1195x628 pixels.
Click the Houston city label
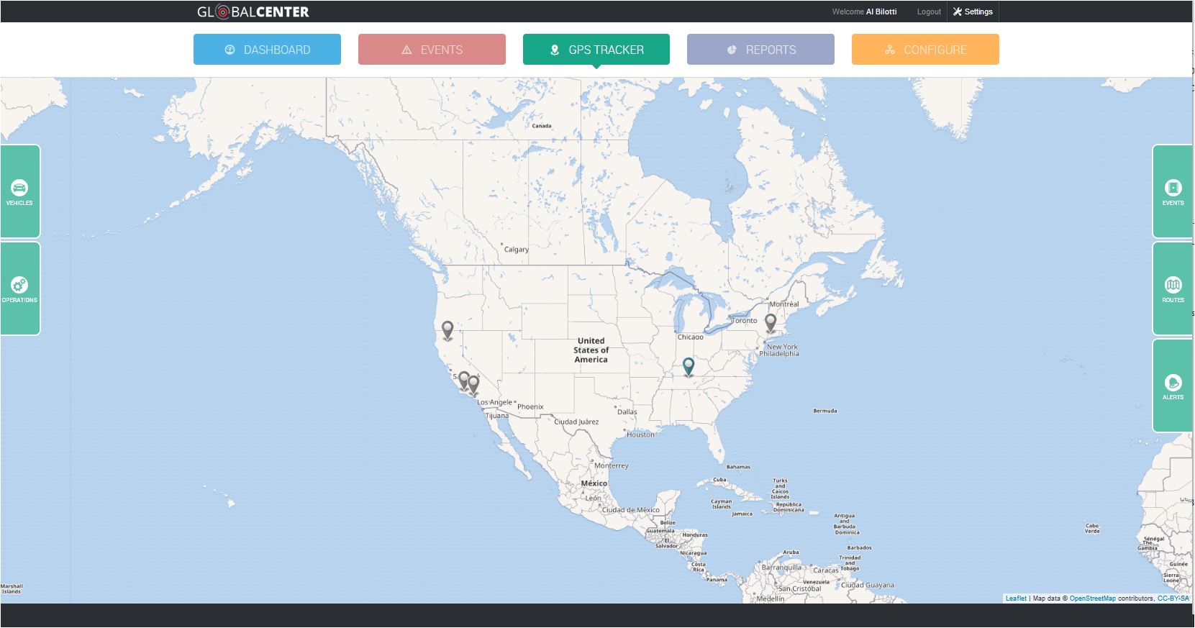pyautogui.click(x=640, y=434)
